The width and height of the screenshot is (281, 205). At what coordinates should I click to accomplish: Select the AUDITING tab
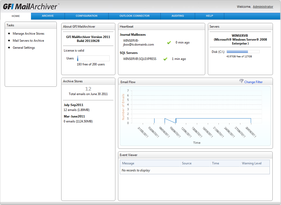pyautogui.click(x=178, y=16)
